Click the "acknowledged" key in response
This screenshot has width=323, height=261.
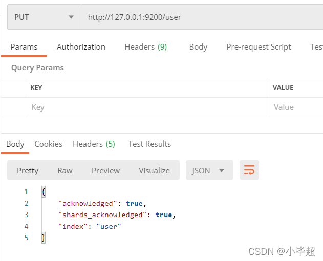[88, 204]
